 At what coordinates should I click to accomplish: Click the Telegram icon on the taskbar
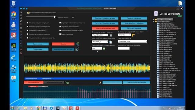click(51, 108)
